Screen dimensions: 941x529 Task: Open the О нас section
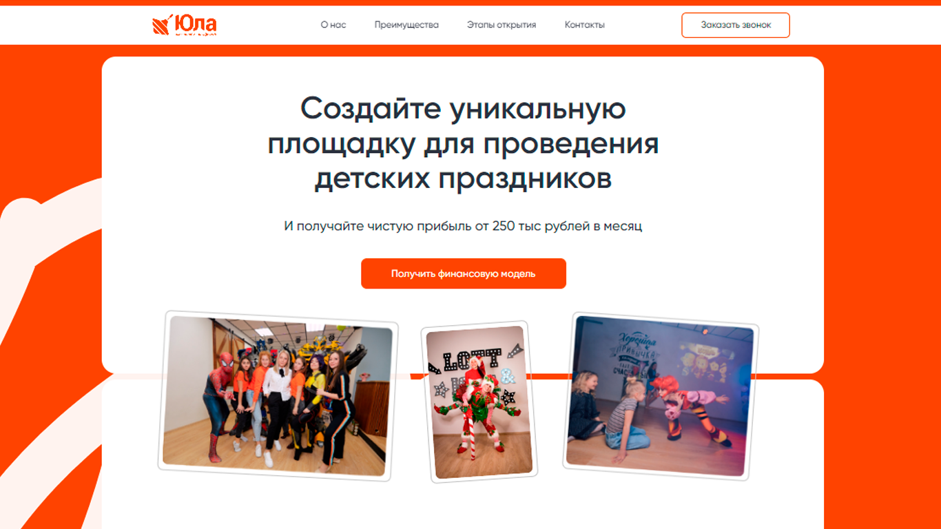tap(333, 25)
